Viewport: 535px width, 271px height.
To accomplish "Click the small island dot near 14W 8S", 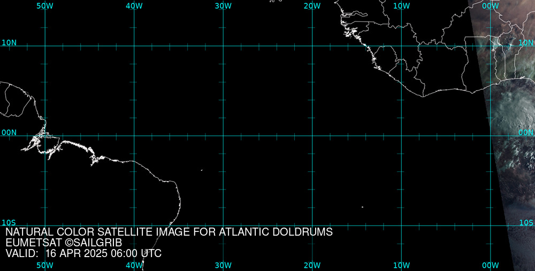I will click(x=362, y=207).
